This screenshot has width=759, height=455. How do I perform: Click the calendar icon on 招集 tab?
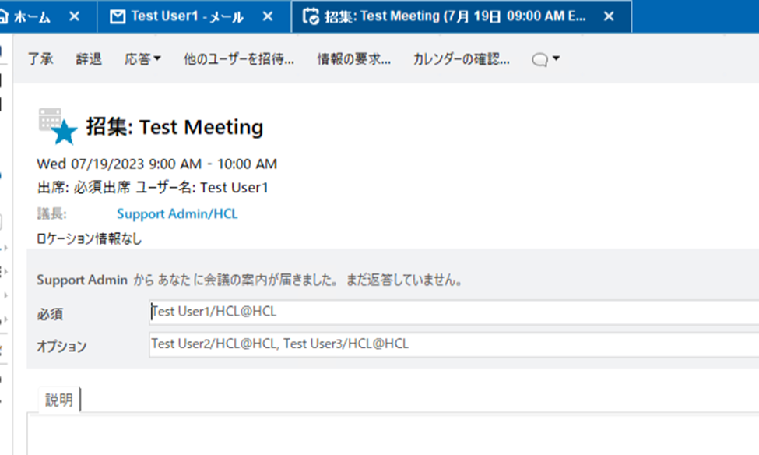311,16
